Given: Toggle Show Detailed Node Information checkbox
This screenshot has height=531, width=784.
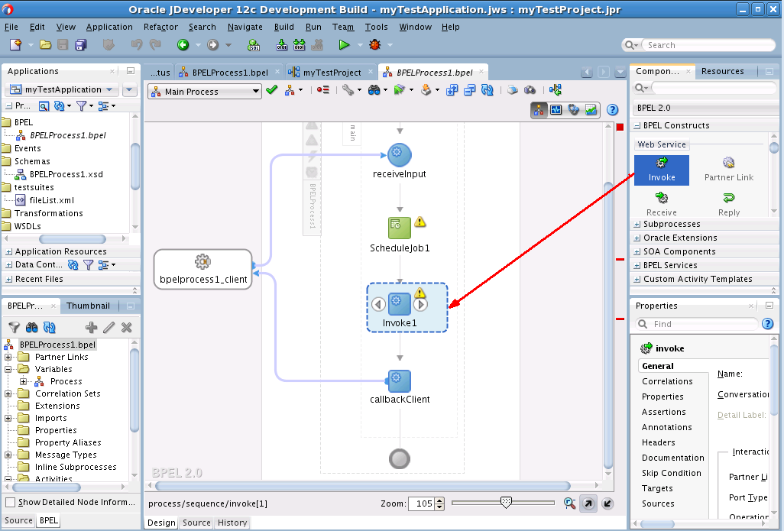Looking at the screenshot, I should coord(10,502).
